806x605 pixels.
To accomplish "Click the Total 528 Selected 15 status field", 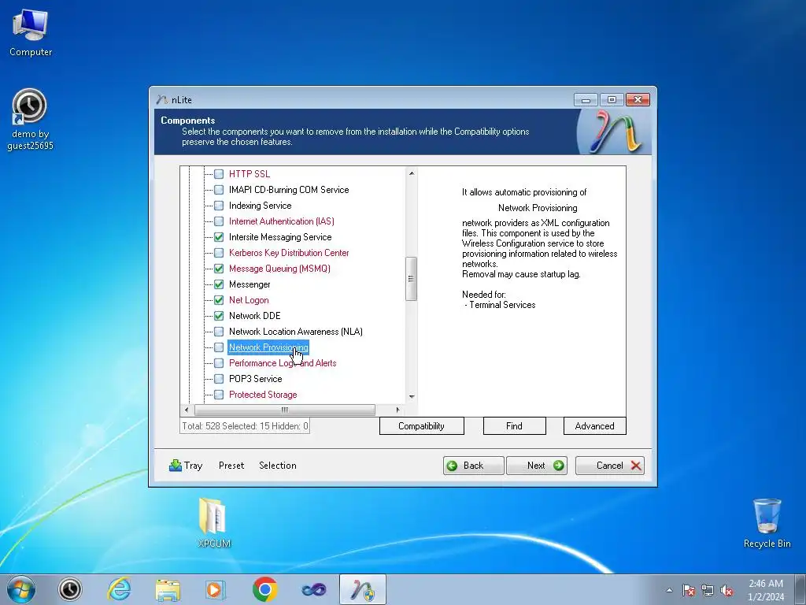I will 245,426.
